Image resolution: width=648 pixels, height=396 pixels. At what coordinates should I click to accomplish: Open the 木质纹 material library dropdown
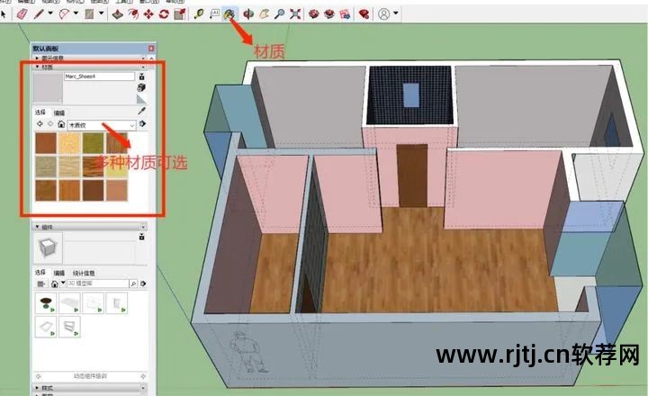102,125
